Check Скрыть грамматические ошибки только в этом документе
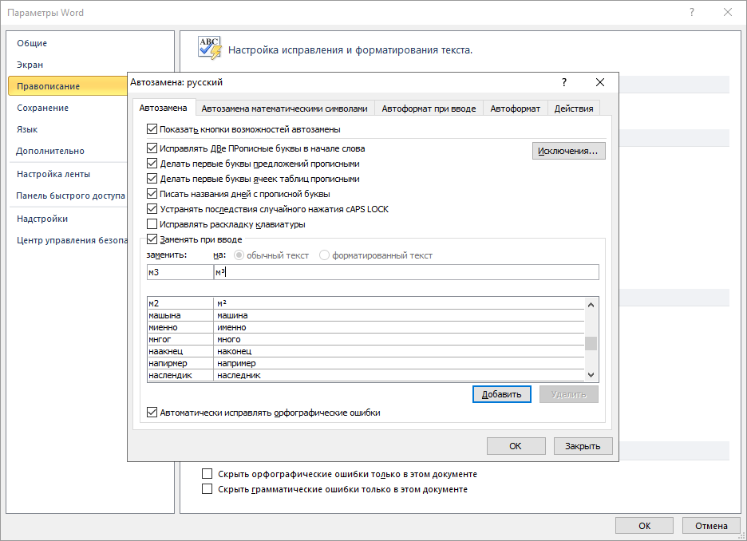This screenshot has width=747, height=541. 207,489
